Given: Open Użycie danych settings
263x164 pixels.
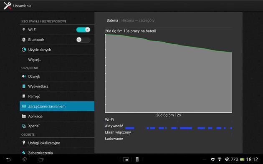Looking at the screenshot, I should (57, 50).
